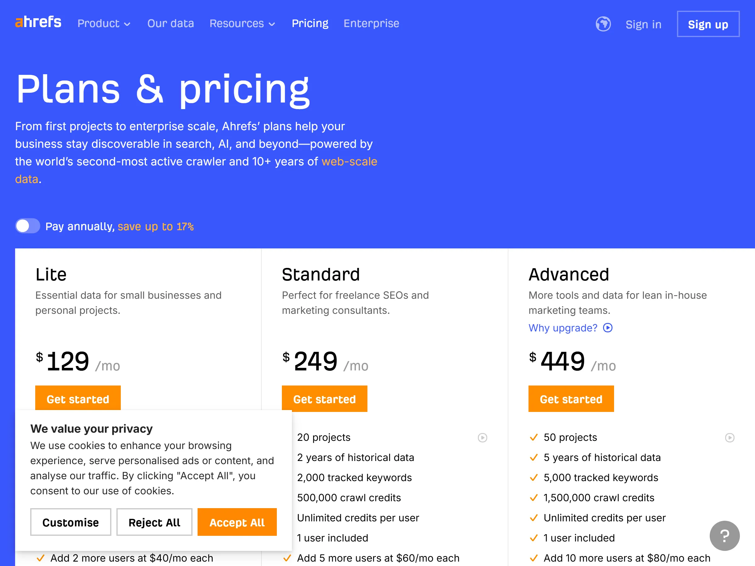Play the Advanced plan feature video icon
This screenshot has width=755, height=566.
pyautogui.click(x=730, y=438)
